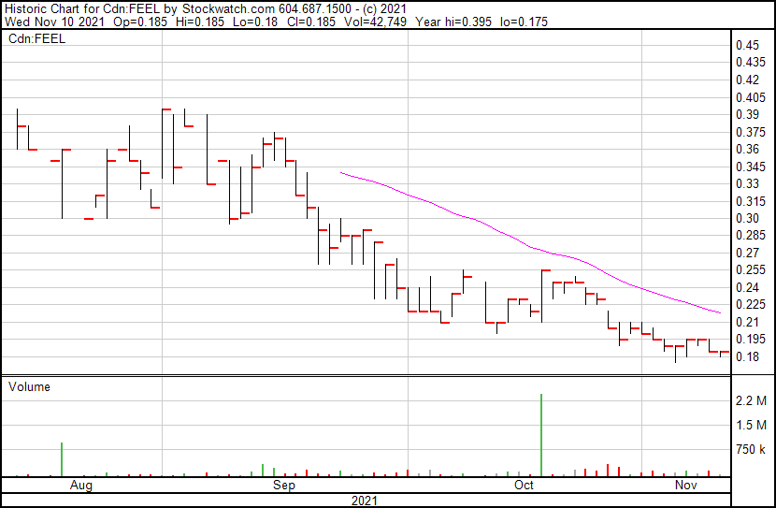
Task: Select the 0.225 price axis label
Action: [751, 304]
